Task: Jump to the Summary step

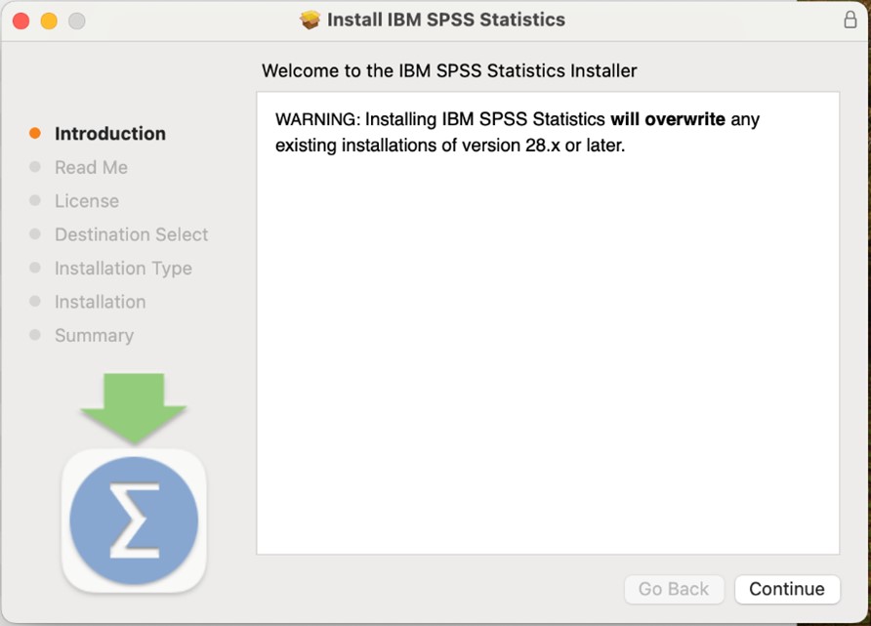Action: (94, 335)
